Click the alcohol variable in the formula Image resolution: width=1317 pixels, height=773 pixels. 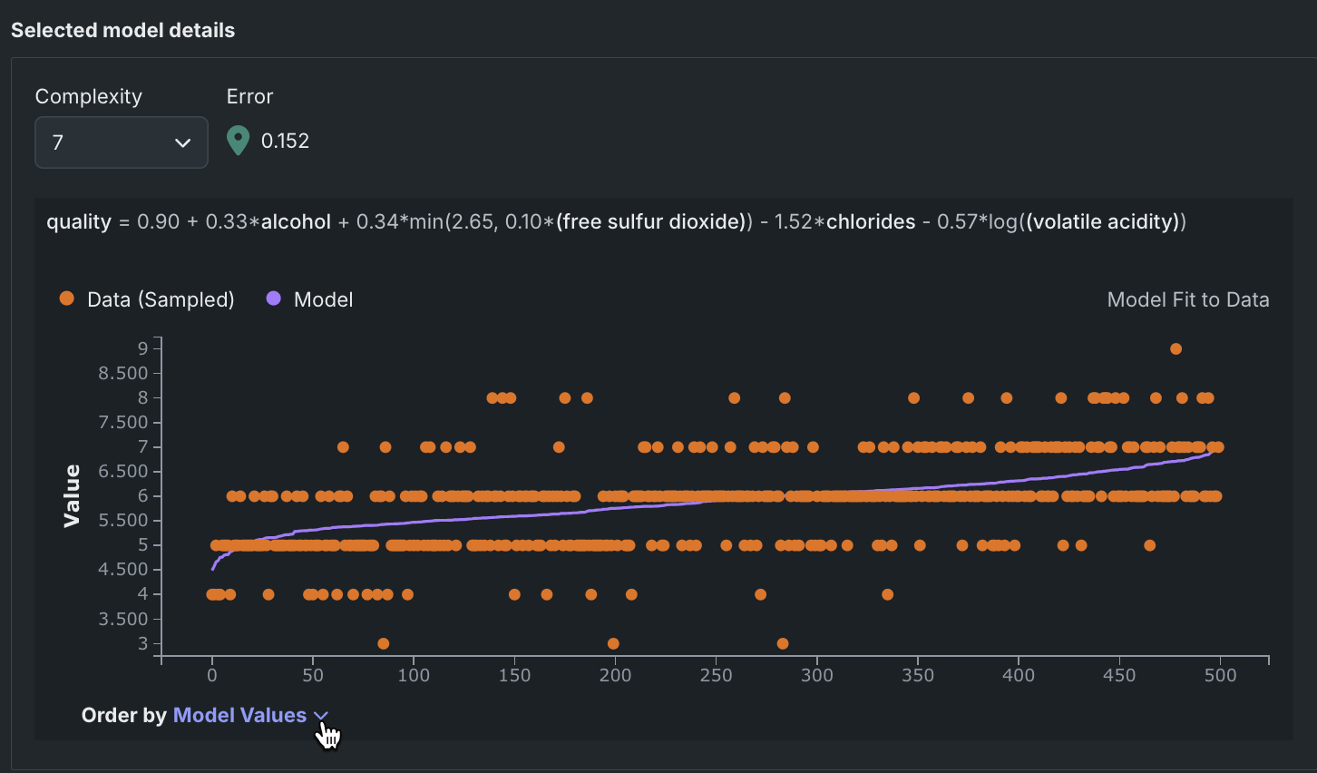pos(296,221)
